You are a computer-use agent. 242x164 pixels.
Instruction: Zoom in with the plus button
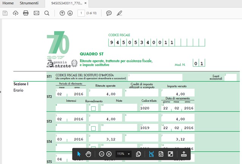pos(109,154)
